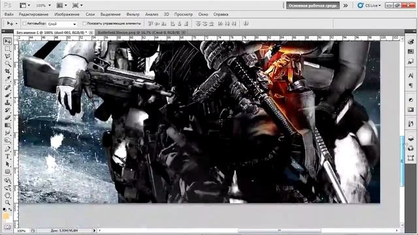Viewport: 418px width, 235px height.
Task: Open the Изображение menu
Action: click(67, 14)
